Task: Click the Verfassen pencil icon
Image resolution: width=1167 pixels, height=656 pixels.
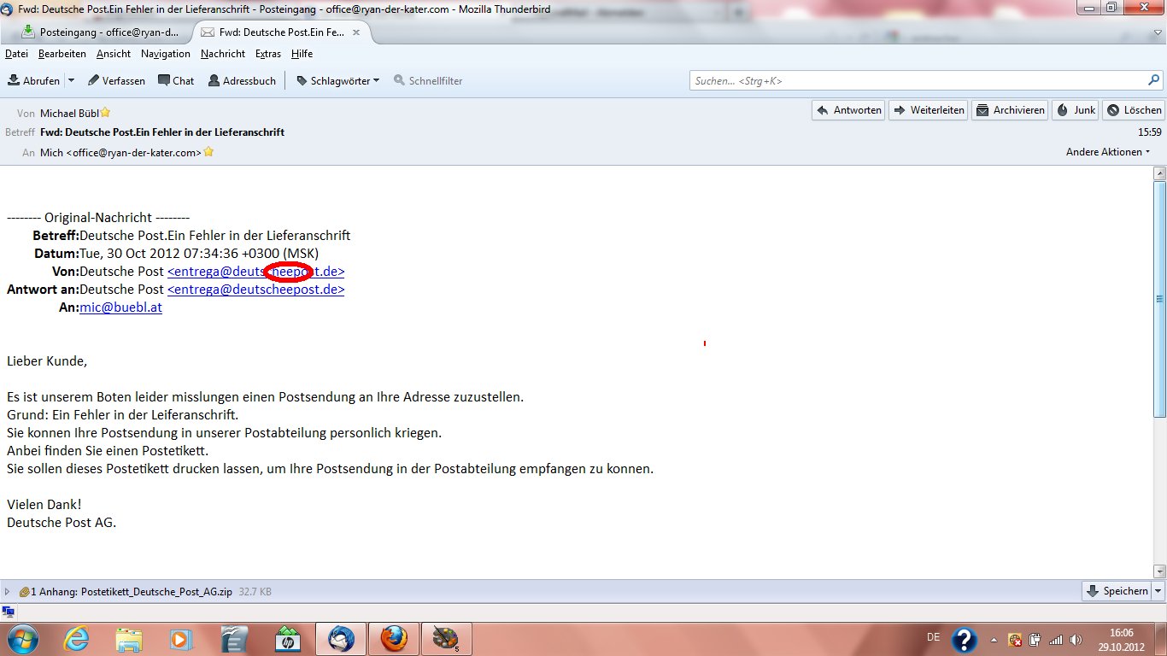Action: point(93,80)
